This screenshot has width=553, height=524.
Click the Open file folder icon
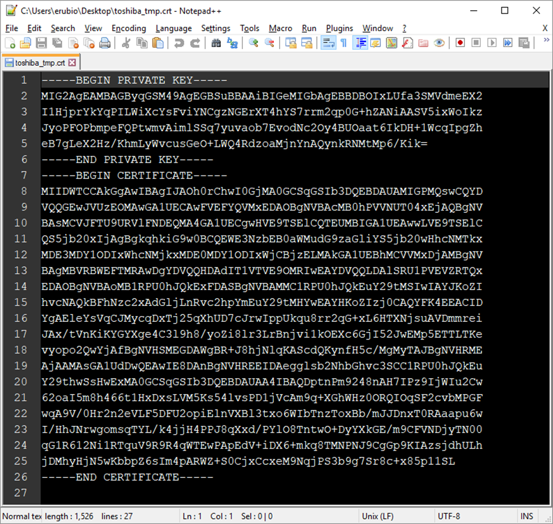point(25,43)
